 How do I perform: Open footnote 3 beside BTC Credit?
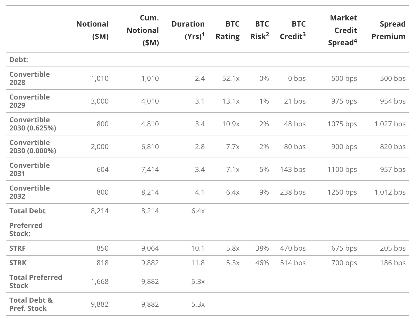click(304, 34)
